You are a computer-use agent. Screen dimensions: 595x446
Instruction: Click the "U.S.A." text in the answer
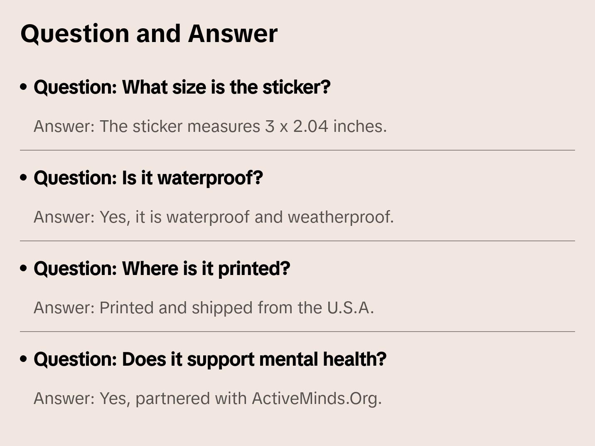click(350, 308)
